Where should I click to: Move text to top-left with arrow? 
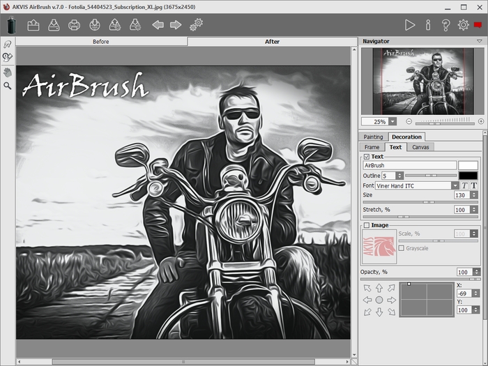coord(367,288)
